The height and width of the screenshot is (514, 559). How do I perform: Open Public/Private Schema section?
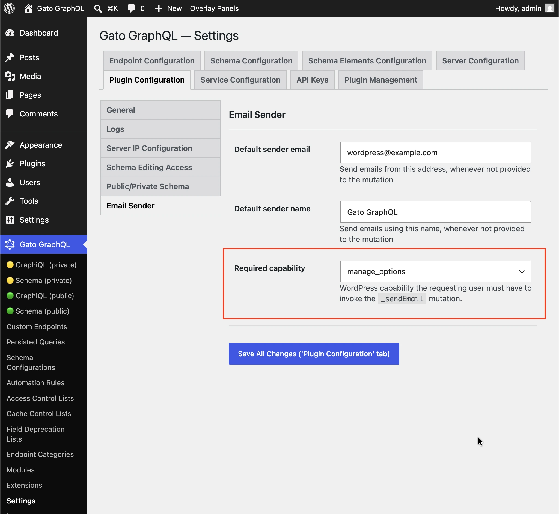[160, 186]
